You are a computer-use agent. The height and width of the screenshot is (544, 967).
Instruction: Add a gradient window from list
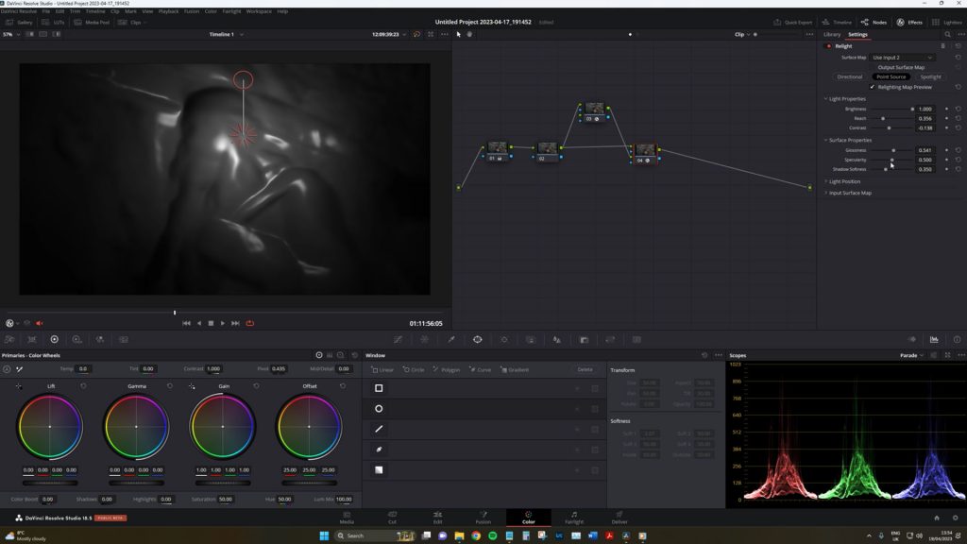pos(379,469)
